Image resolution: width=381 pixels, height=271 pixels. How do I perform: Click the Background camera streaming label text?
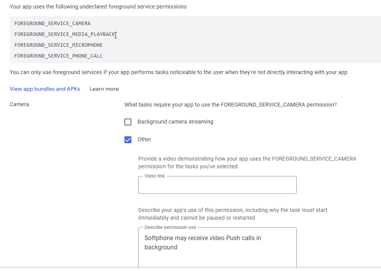tap(175, 122)
